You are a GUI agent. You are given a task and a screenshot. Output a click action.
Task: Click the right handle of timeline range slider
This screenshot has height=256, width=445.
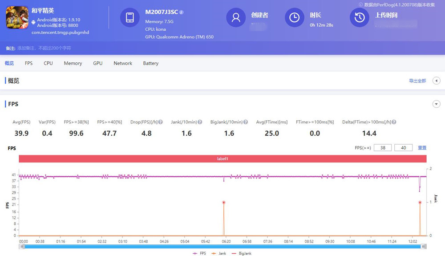(x=424, y=246)
